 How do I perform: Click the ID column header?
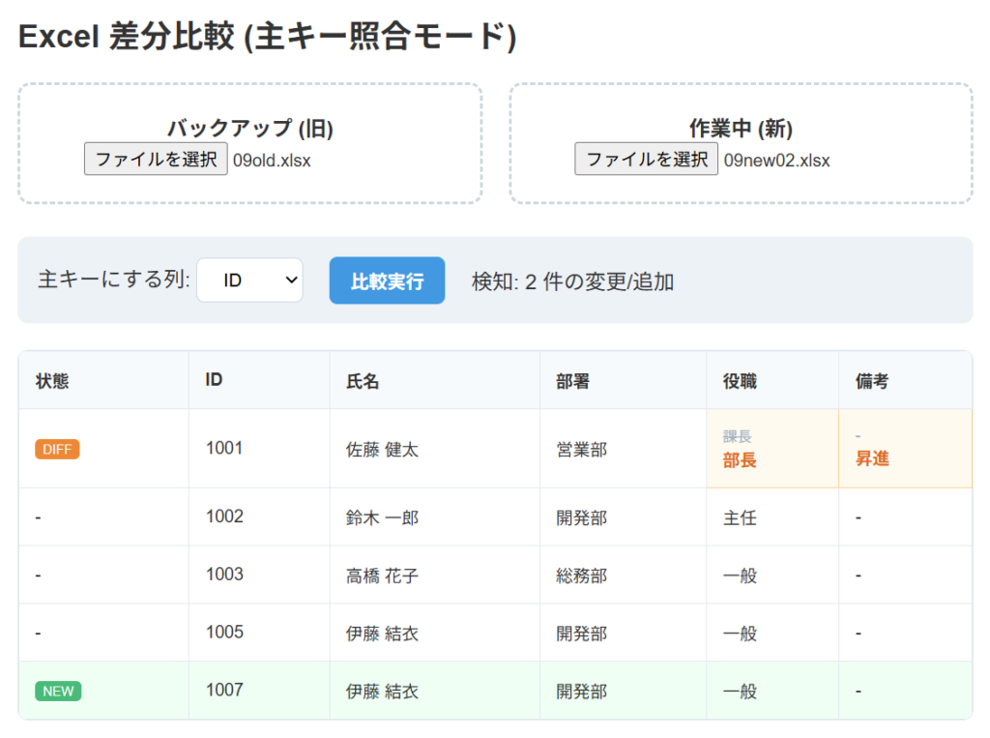pyautogui.click(x=214, y=380)
